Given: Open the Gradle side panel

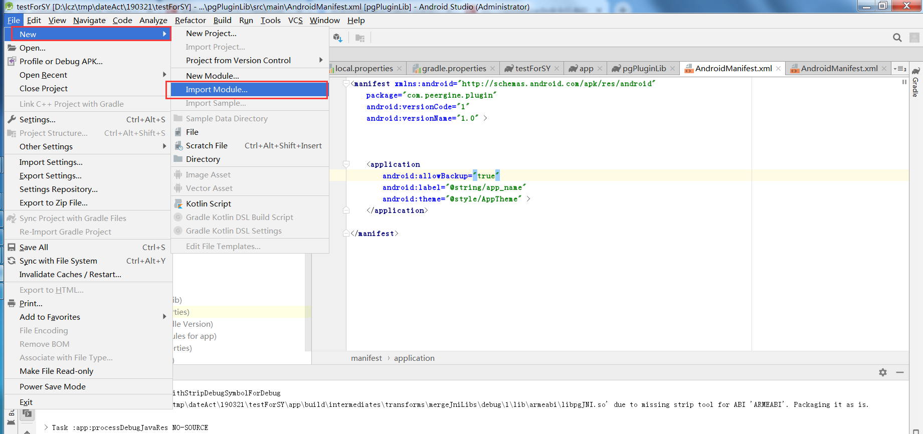Looking at the screenshot, I should pyautogui.click(x=915, y=82).
